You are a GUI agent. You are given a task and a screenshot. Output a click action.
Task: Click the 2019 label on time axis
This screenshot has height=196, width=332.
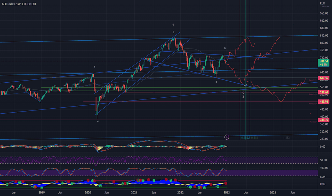pos(41,192)
